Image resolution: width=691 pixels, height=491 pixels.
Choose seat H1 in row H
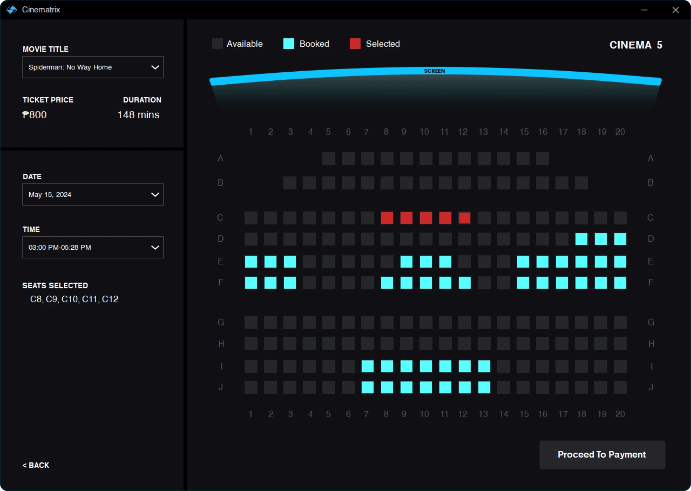click(251, 344)
